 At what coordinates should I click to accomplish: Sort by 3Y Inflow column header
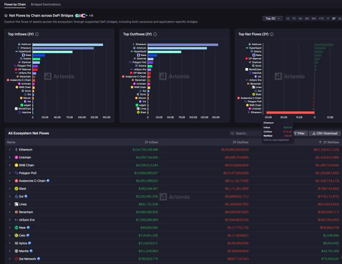pos(151,142)
